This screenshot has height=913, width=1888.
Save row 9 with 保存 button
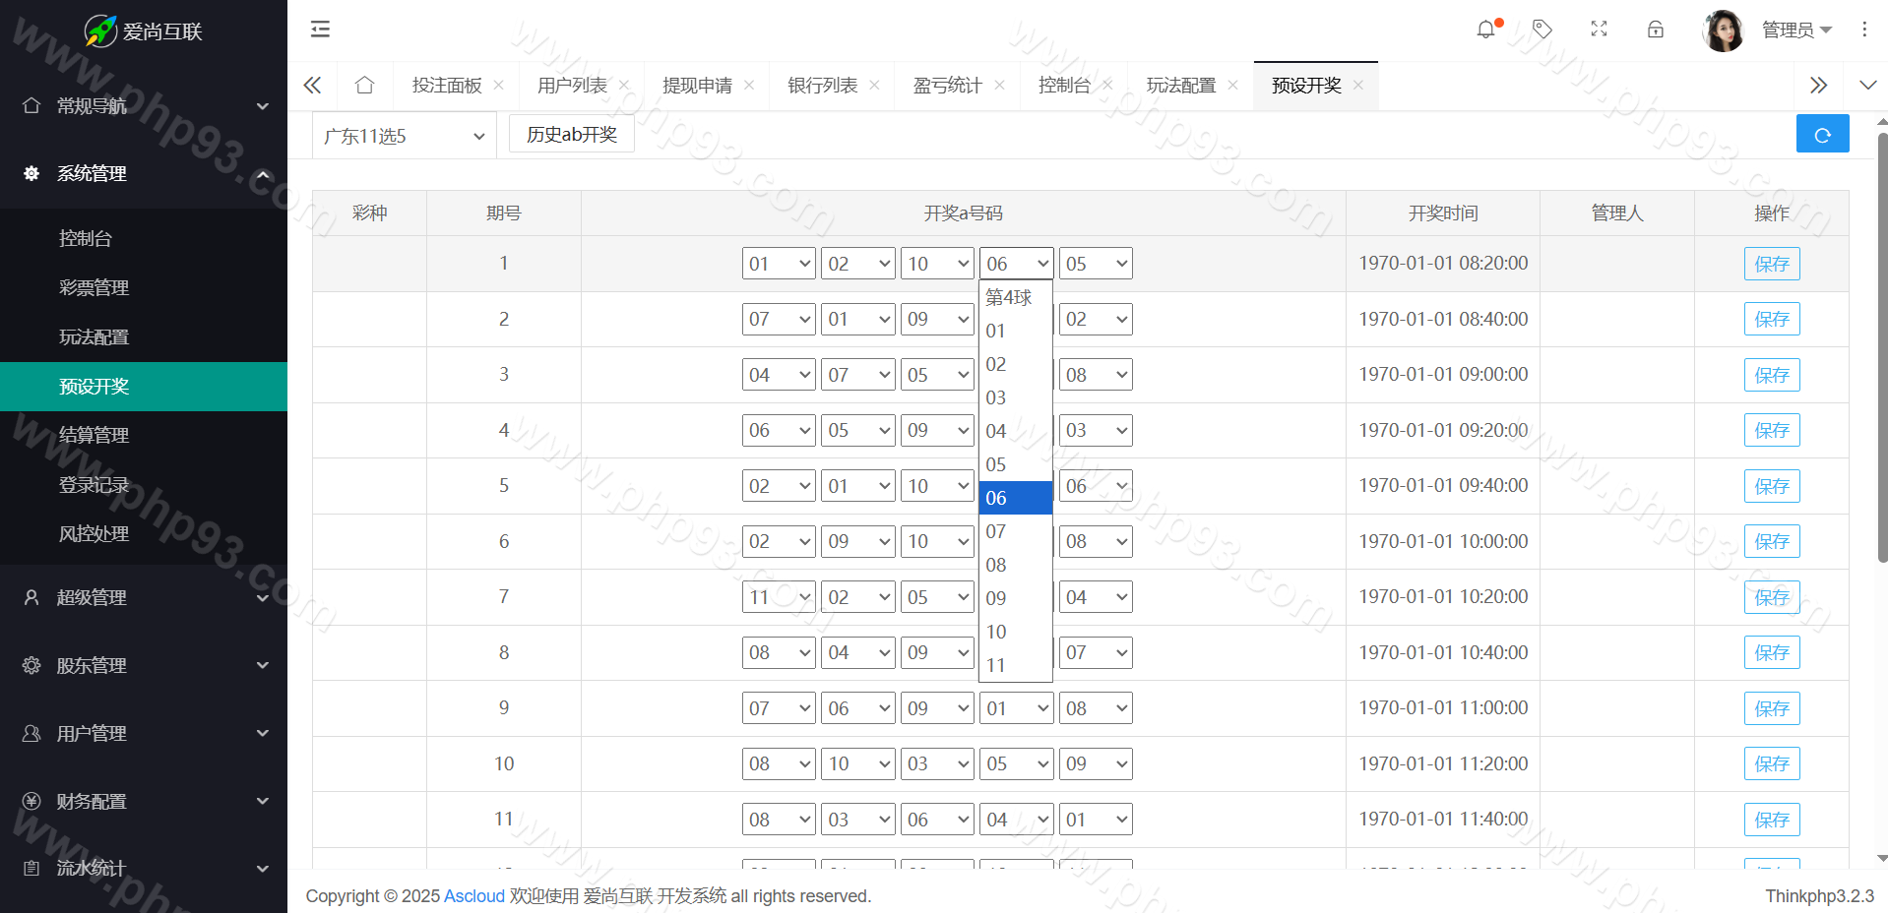pyautogui.click(x=1771, y=708)
